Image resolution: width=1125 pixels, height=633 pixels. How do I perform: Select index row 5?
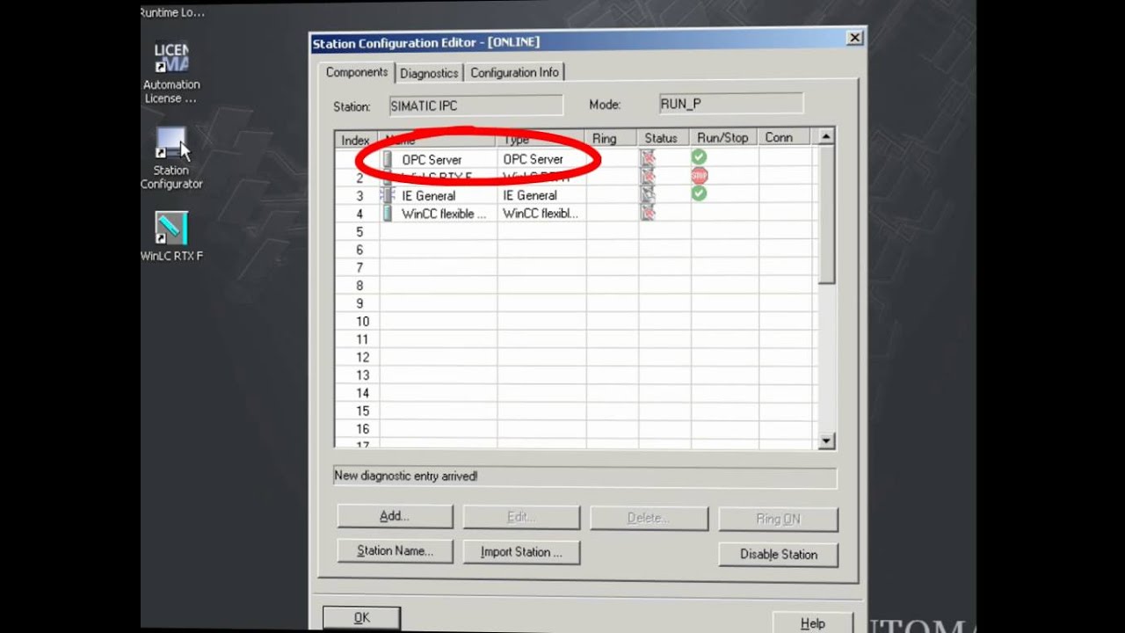359,232
